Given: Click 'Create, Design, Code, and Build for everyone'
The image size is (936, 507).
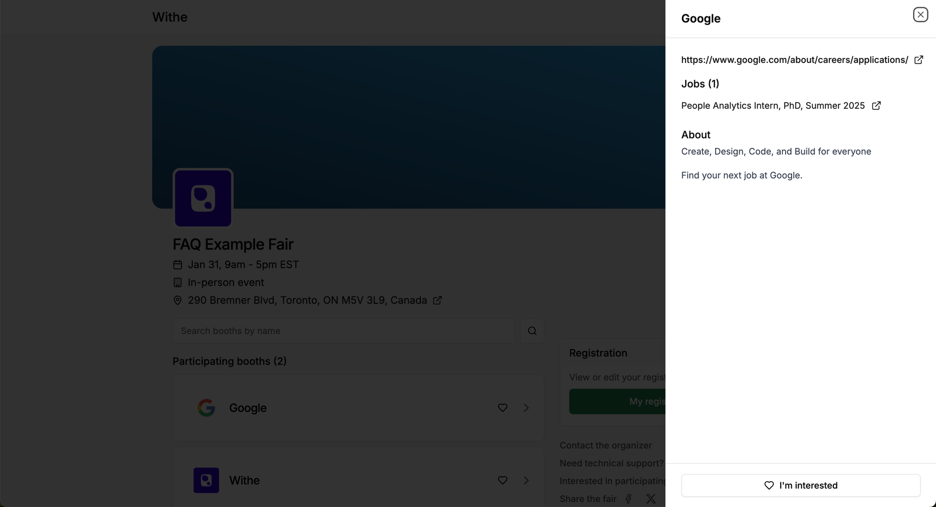Looking at the screenshot, I should (x=776, y=151).
